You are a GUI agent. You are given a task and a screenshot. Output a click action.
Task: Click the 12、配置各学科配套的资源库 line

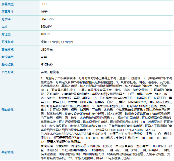[x=62, y=142]
